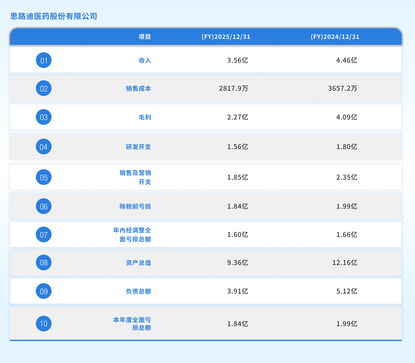415x363 pixels.
Task: Select the 负债总额 value 3.91亿
Action: click(238, 291)
